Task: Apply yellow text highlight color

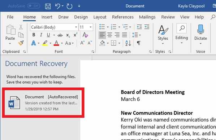Action: click(45, 43)
